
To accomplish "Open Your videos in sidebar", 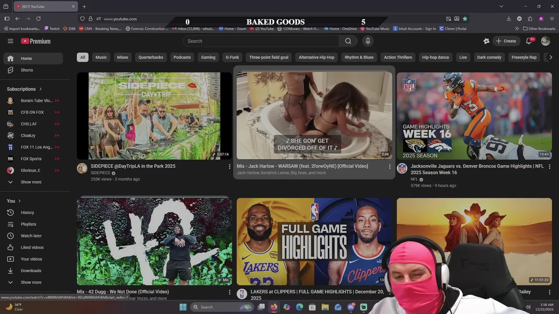I will [x=33, y=259].
